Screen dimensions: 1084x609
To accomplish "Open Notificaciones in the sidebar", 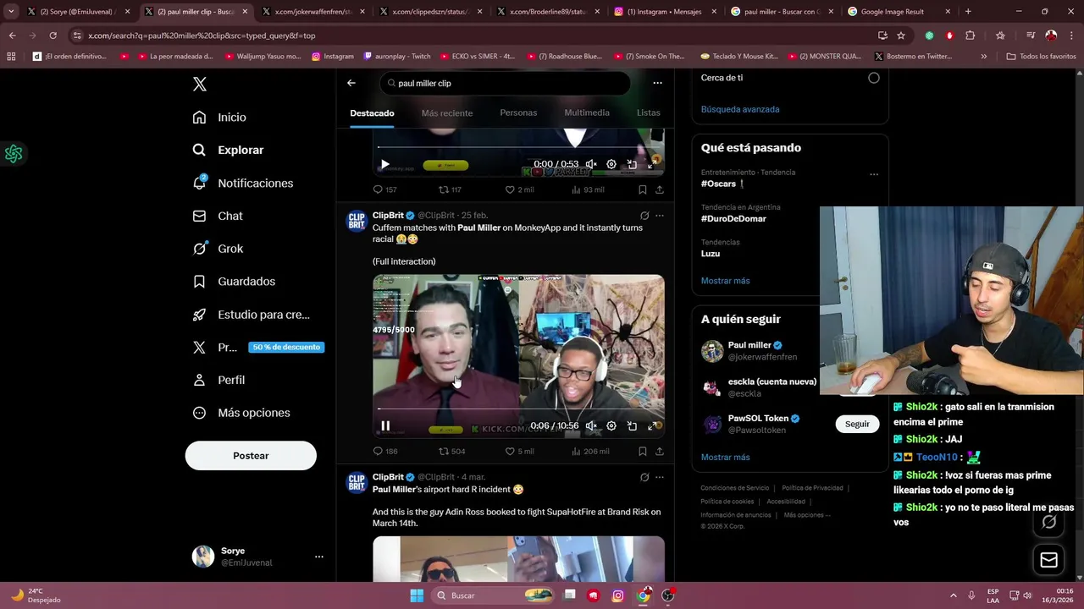I will (x=242, y=183).
